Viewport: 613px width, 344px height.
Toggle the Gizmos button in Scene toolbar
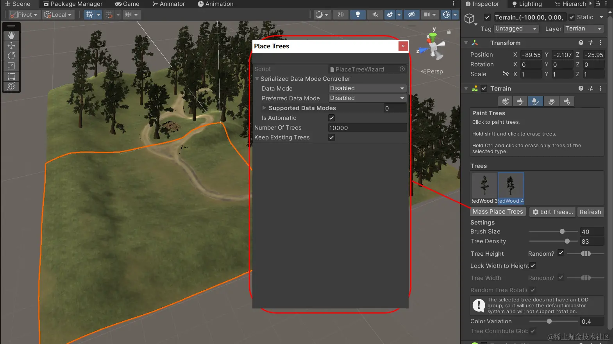(446, 14)
